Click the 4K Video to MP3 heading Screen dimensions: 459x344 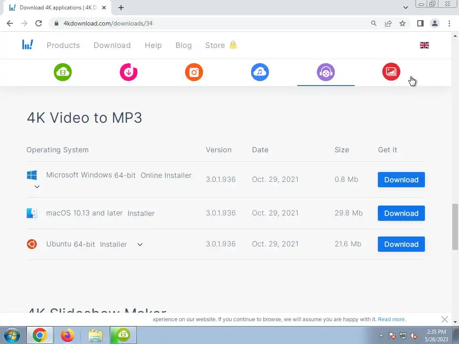(x=84, y=118)
